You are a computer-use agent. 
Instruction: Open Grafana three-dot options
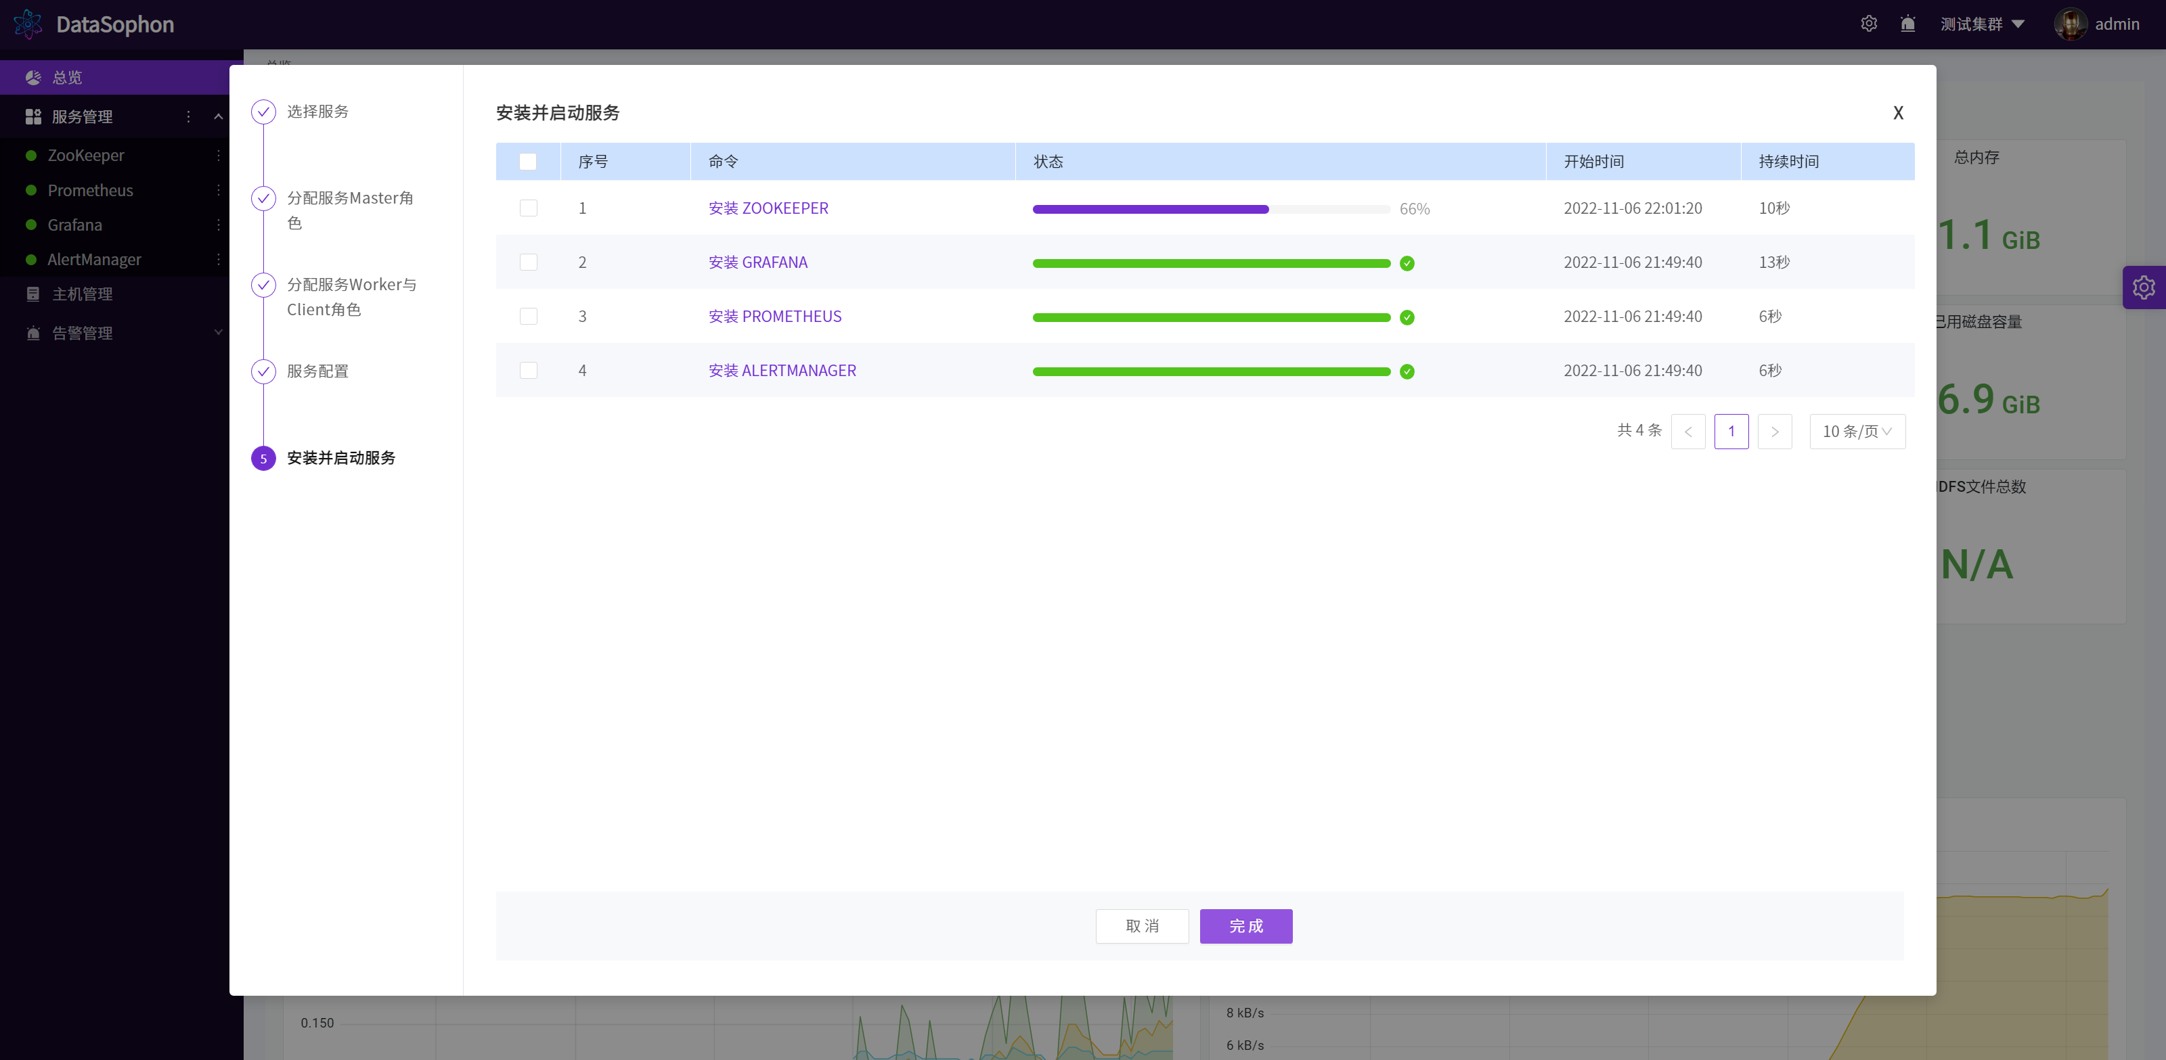(218, 225)
